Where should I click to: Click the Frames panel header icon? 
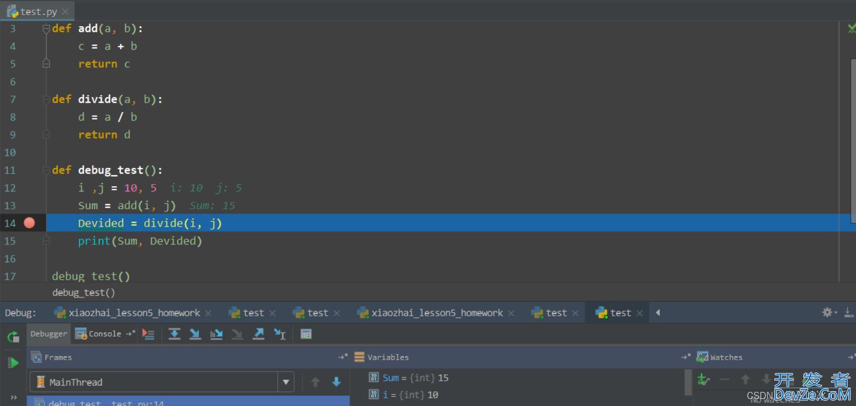pyautogui.click(x=36, y=357)
